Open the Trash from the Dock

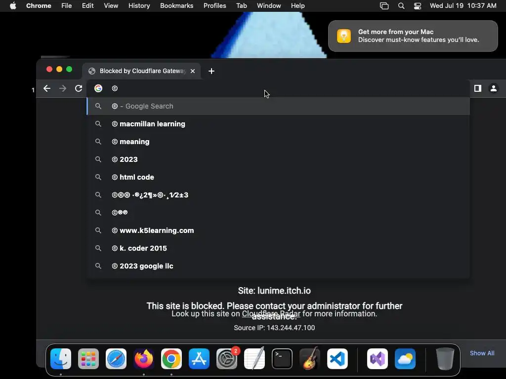click(445, 359)
